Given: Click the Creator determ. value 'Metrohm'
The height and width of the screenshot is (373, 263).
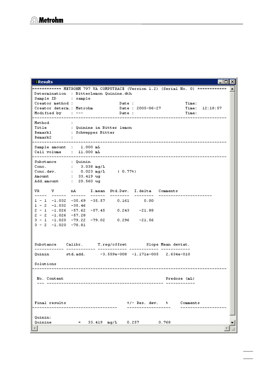Looking at the screenshot, I should (84, 108).
